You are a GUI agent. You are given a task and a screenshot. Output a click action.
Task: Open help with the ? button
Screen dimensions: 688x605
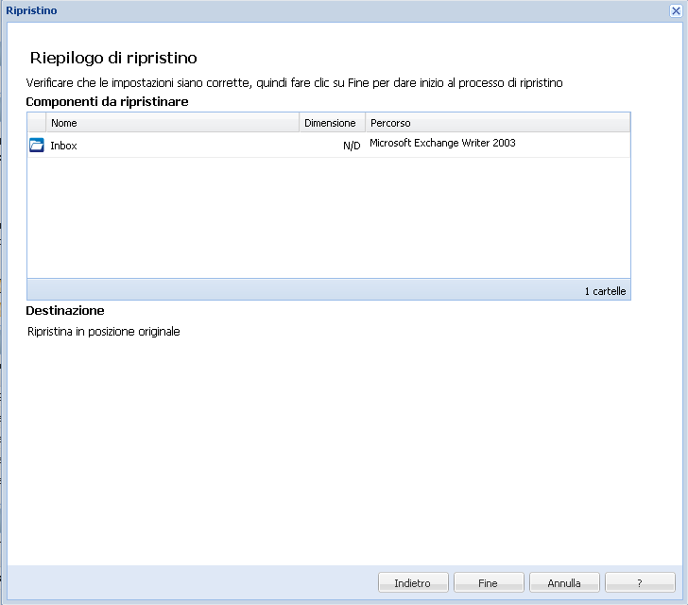point(640,582)
